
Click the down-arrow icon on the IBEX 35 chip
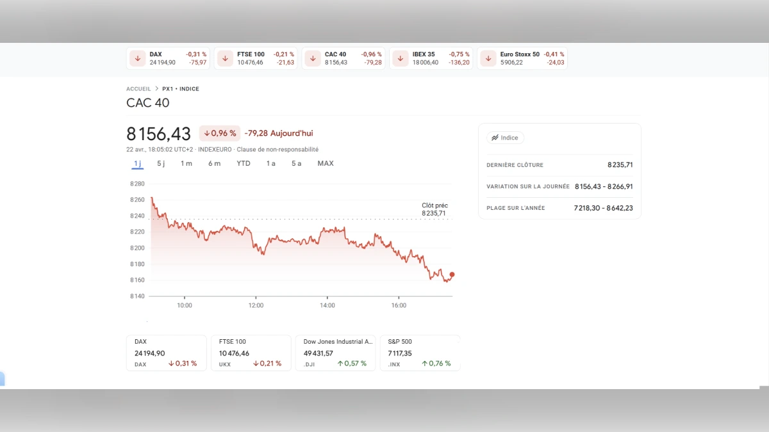[401, 58]
